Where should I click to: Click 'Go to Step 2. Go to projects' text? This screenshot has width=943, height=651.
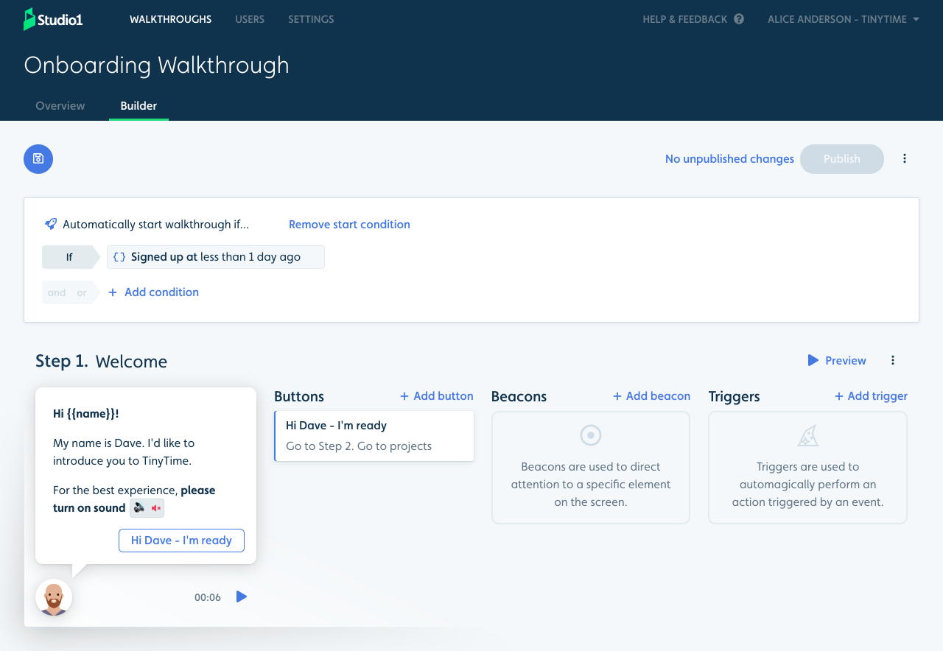click(359, 446)
